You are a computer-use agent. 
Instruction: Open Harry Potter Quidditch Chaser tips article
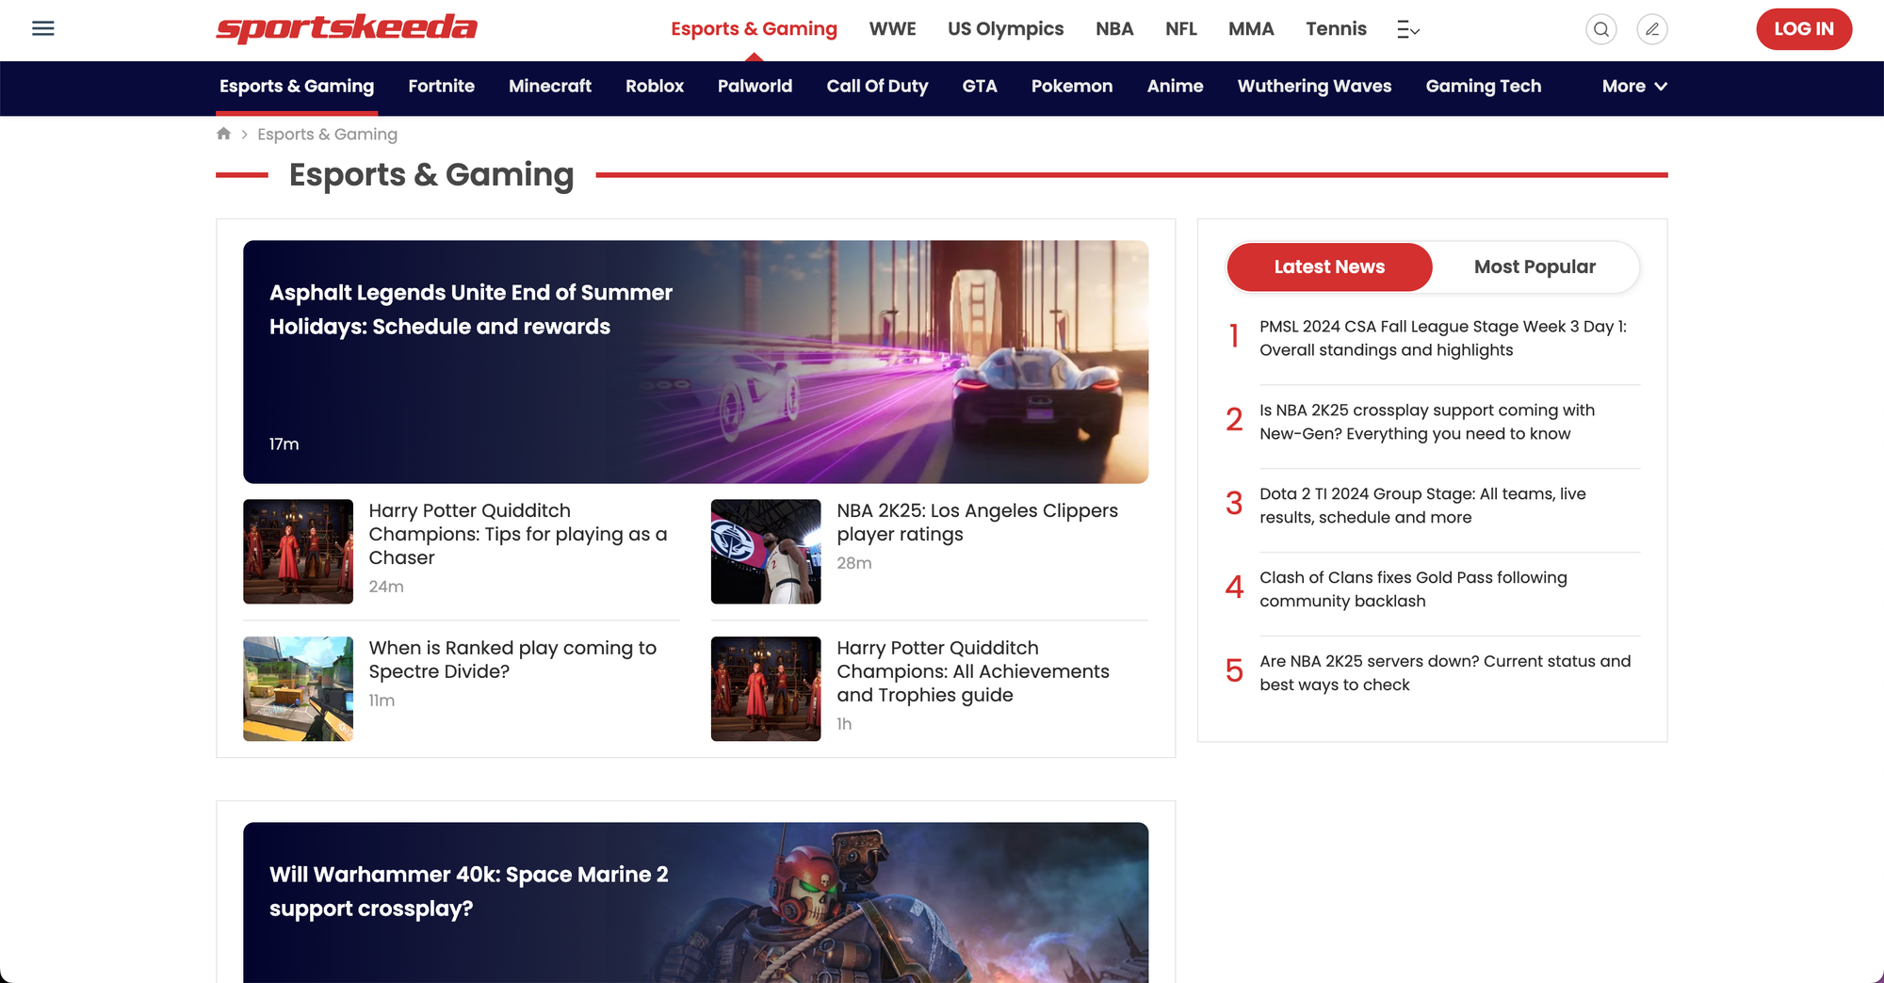tap(518, 534)
